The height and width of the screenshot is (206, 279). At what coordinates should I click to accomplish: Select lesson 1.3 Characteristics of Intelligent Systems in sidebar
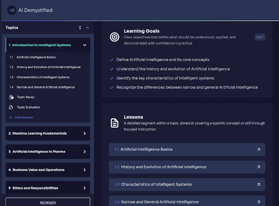pos(43,77)
